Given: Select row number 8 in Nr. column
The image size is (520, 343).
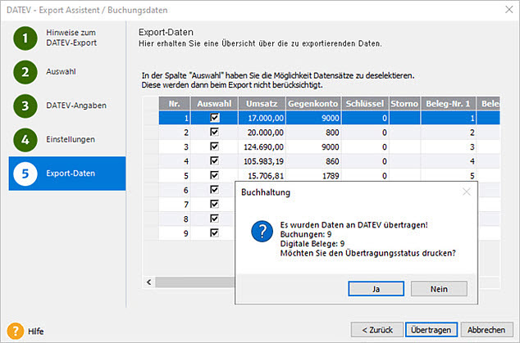Looking at the screenshot, I should (175, 219).
